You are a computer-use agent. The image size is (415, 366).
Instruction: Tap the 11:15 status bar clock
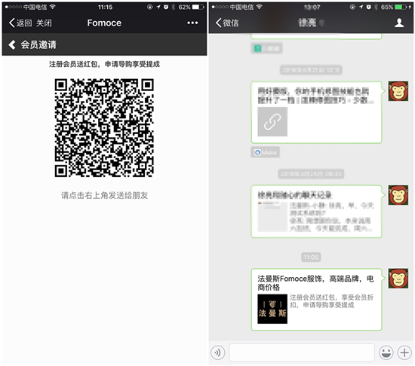coord(105,7)
